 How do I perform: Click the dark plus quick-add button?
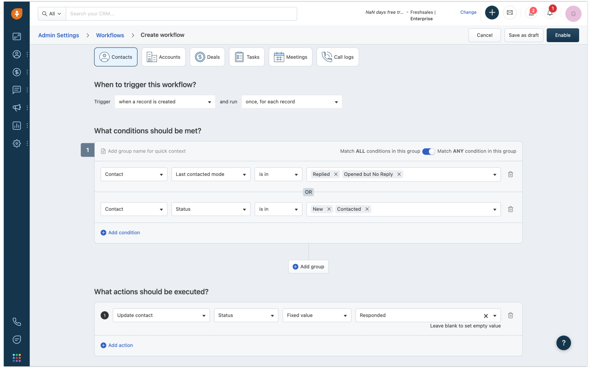click(492, 12)
